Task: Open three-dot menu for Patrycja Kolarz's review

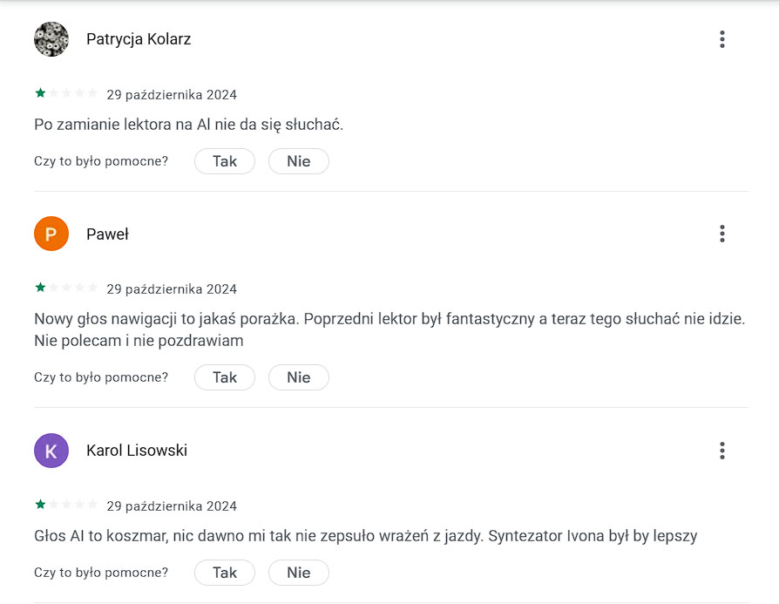Action: [x=721, y=38]
